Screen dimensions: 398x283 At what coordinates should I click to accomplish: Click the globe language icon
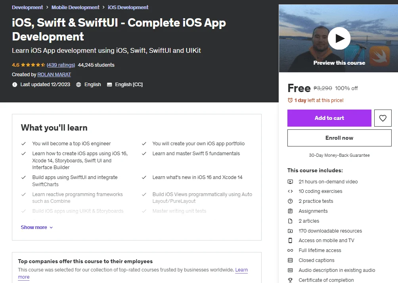click(x=78, y=85)
